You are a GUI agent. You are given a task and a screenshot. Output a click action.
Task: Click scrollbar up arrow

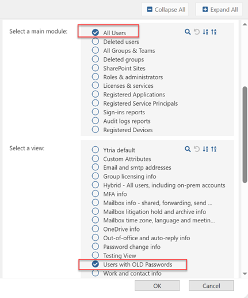coord(245,24)
